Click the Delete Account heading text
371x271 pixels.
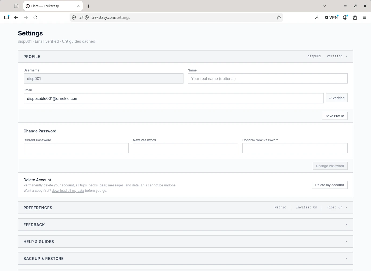[x=37, y=180]
